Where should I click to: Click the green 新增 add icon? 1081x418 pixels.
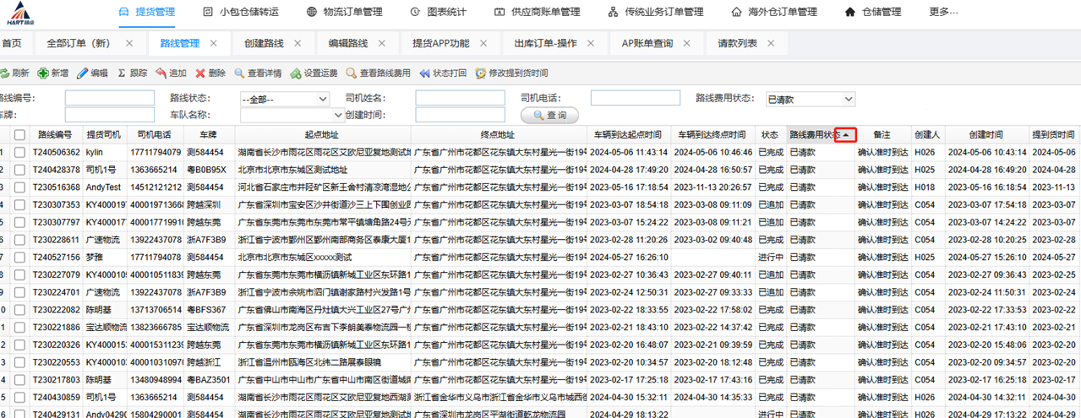(43, 73)
